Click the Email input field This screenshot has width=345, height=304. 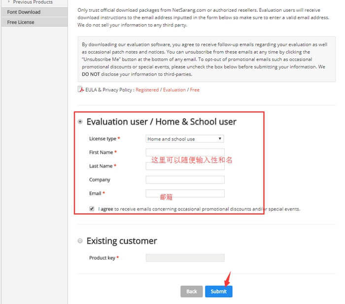pos(185,194)
